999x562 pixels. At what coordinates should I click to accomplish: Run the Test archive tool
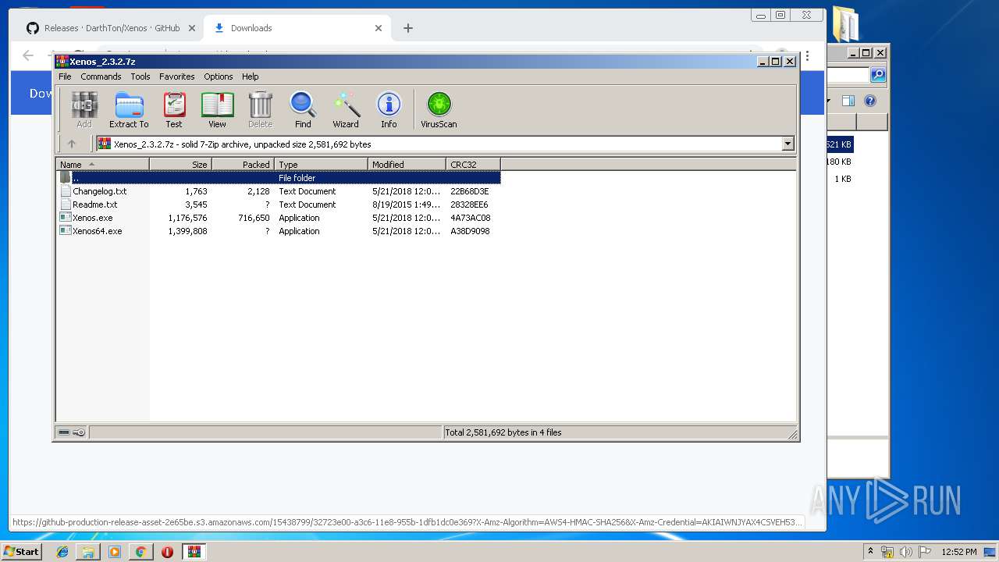pyautogui.click(x=174, y=109)
